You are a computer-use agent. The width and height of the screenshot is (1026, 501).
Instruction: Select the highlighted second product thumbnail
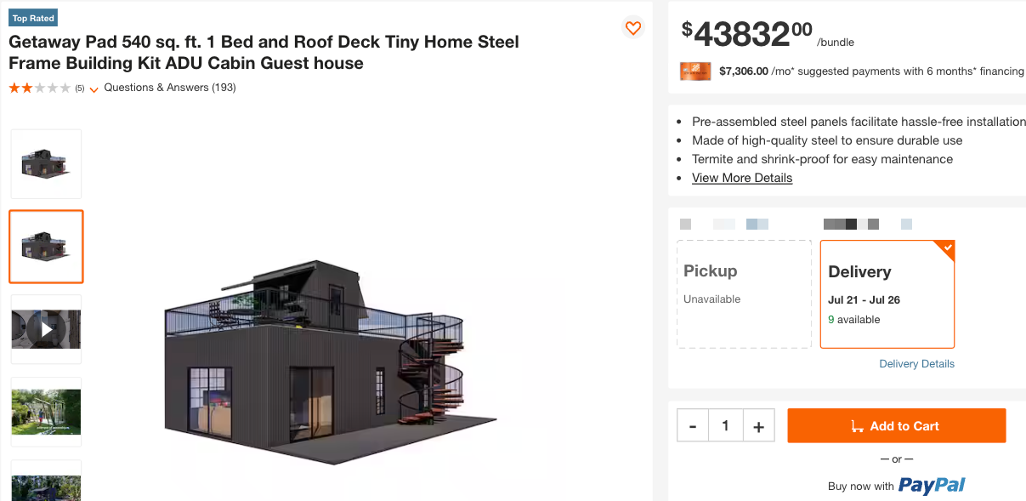(46, 247)
